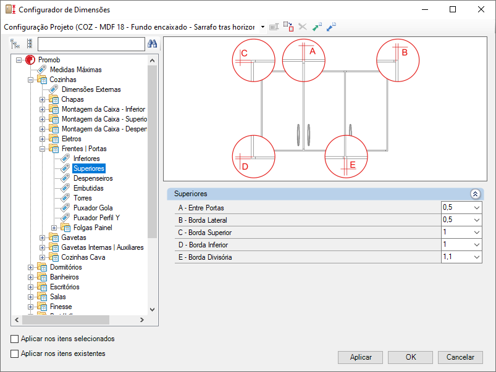Click the tag icon beside Embutidas
This screenshot has width=496, height=372.
pyautogui.click(x=65, y=188)
